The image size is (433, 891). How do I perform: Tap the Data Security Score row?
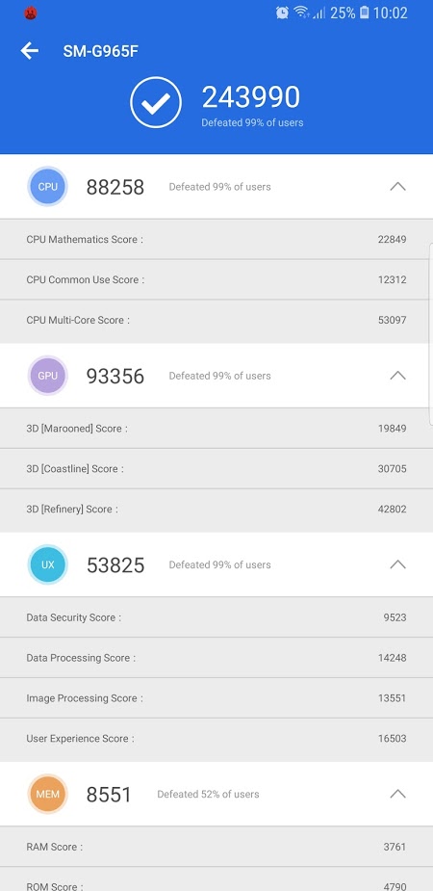216,617
